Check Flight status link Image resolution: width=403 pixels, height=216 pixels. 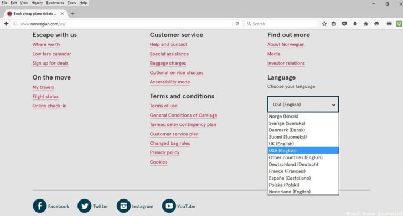[x=45, y=97]
